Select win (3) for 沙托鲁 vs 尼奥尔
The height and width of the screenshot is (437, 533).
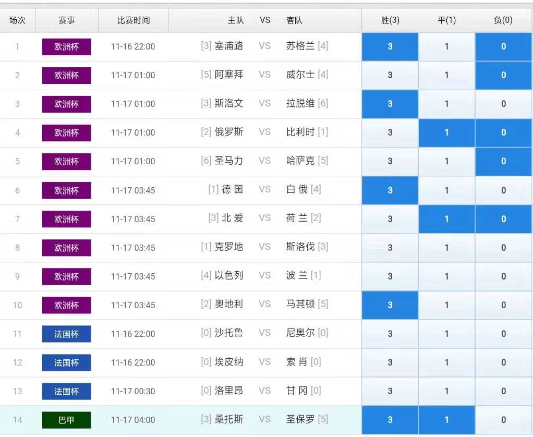tap(390, 334)
